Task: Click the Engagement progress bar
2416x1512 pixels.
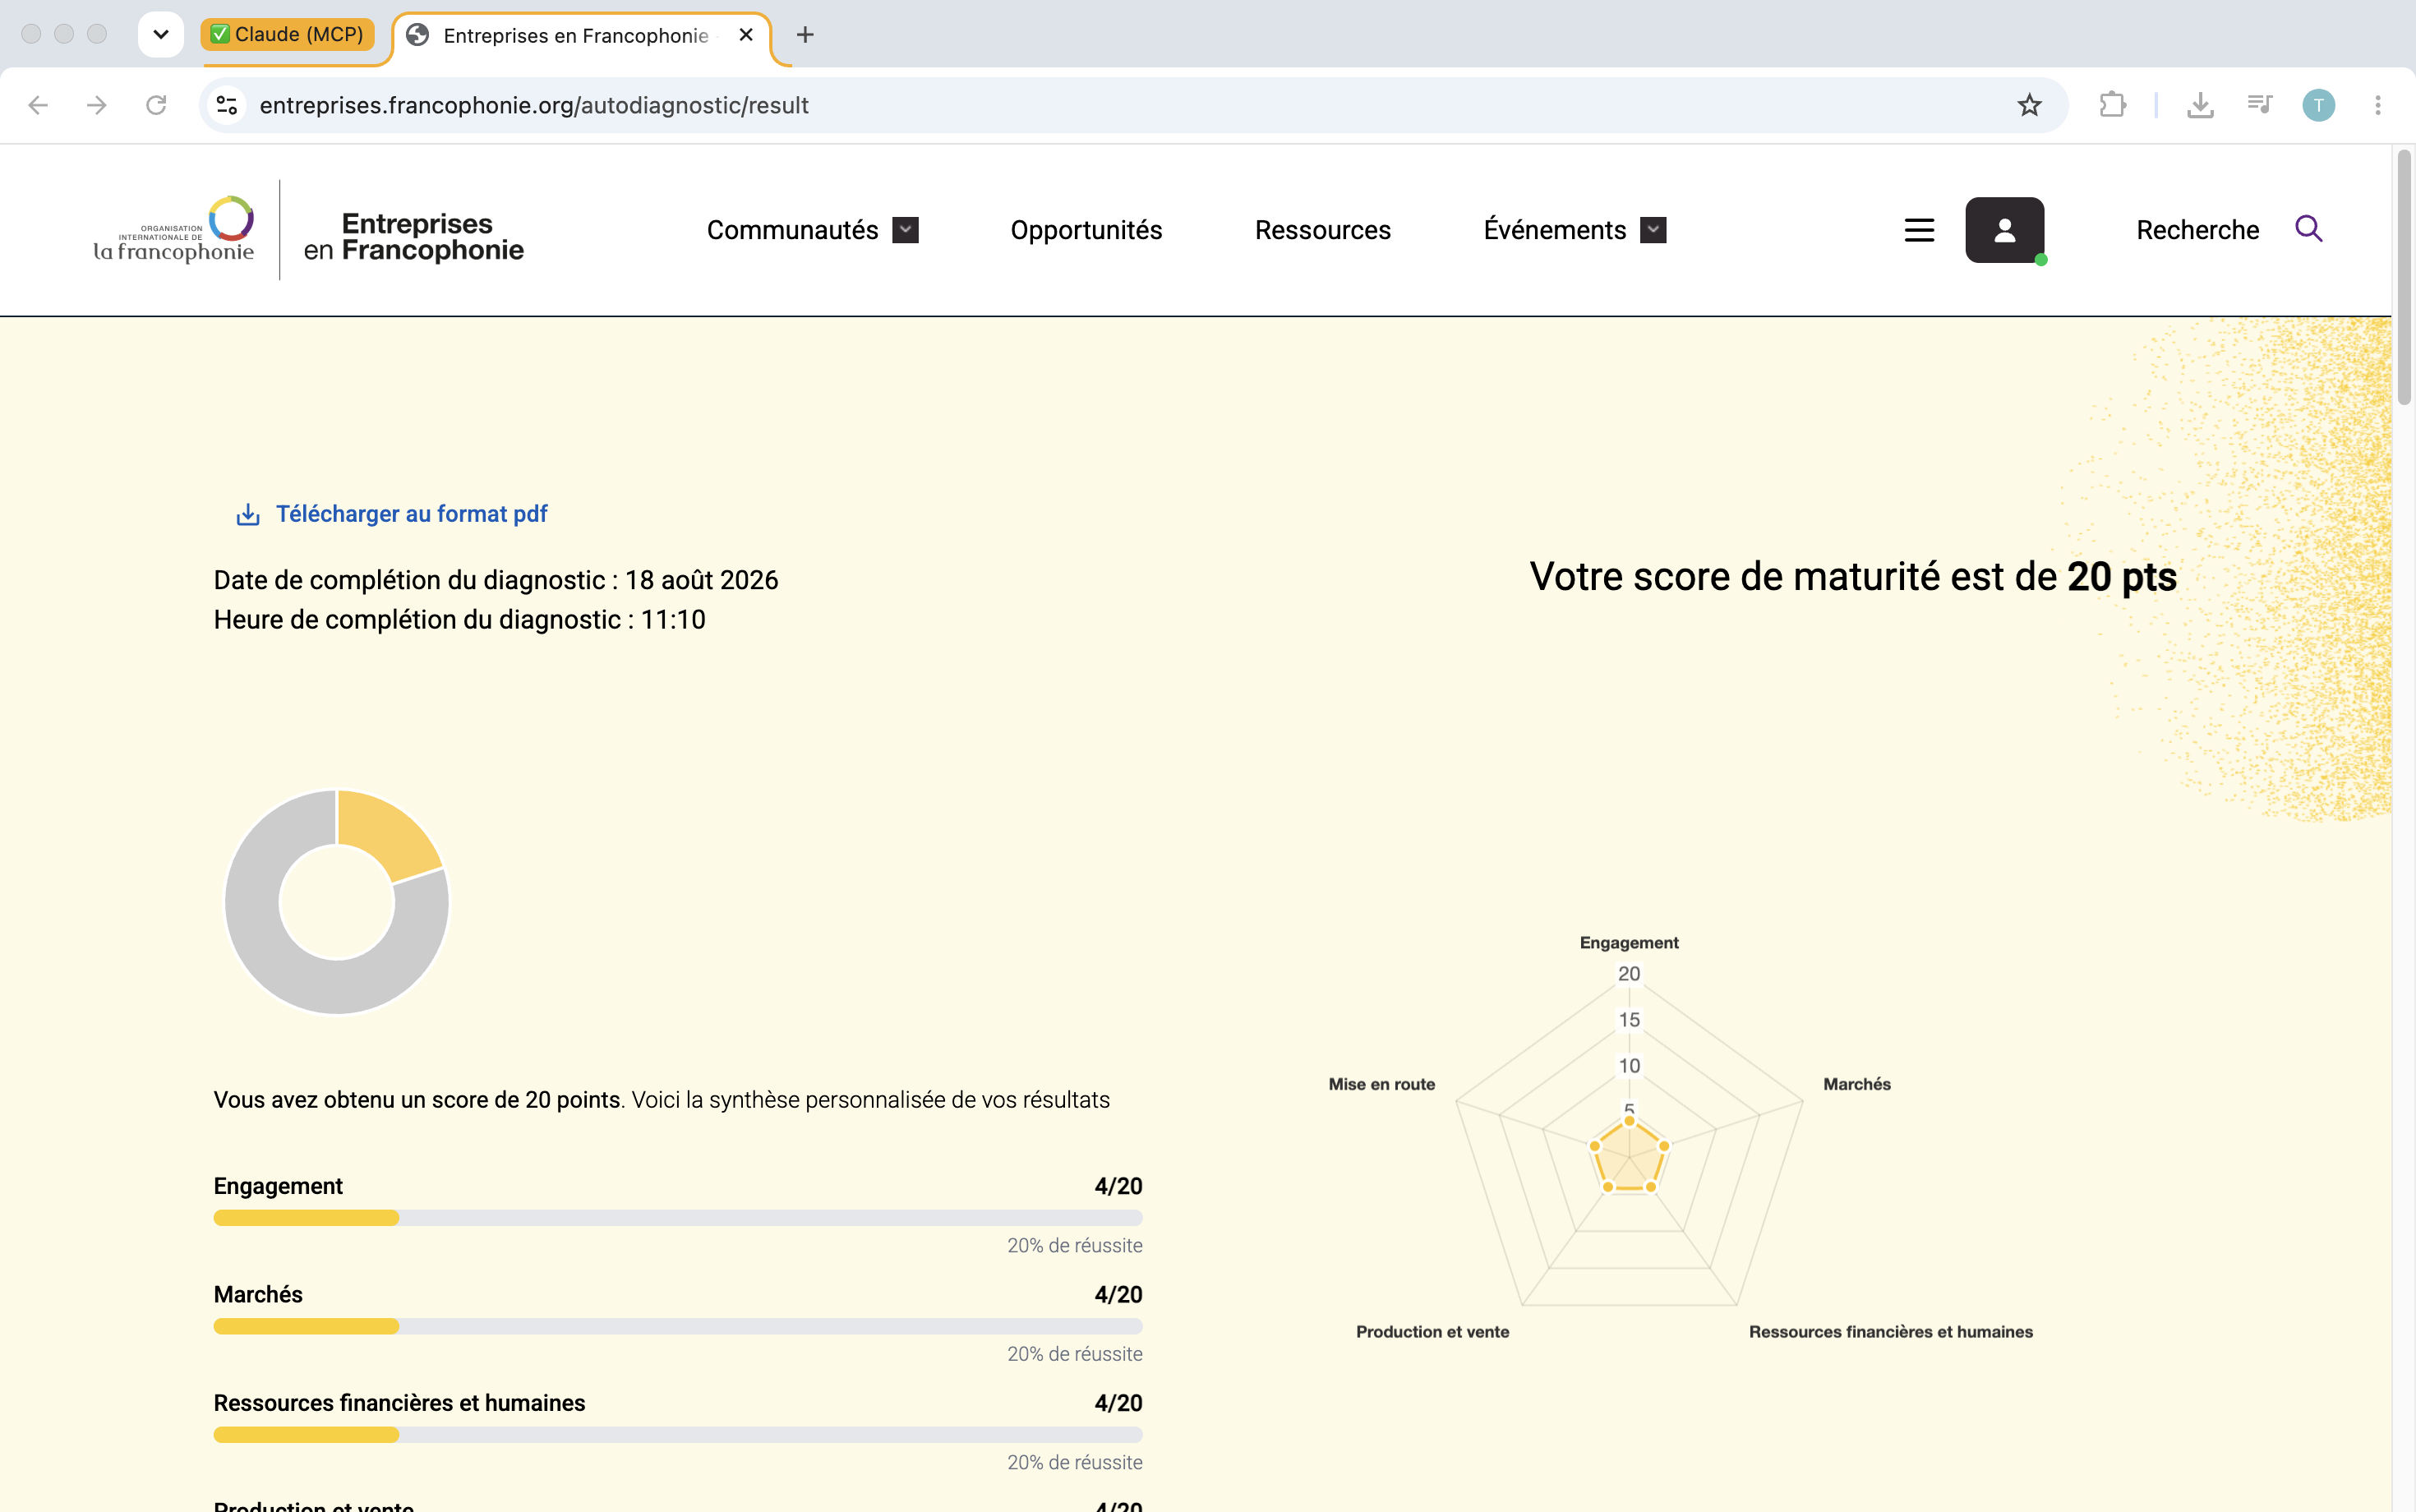Action: point(678,1218)
